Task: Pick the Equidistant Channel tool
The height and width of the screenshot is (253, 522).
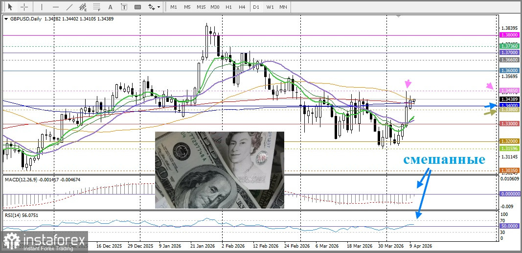Action: point(83,7)
